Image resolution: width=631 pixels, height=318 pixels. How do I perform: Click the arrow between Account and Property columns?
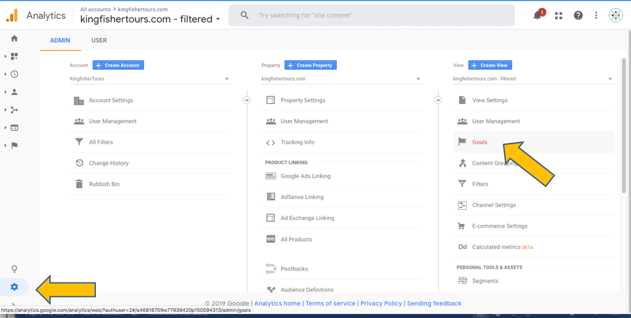(246, 100)
